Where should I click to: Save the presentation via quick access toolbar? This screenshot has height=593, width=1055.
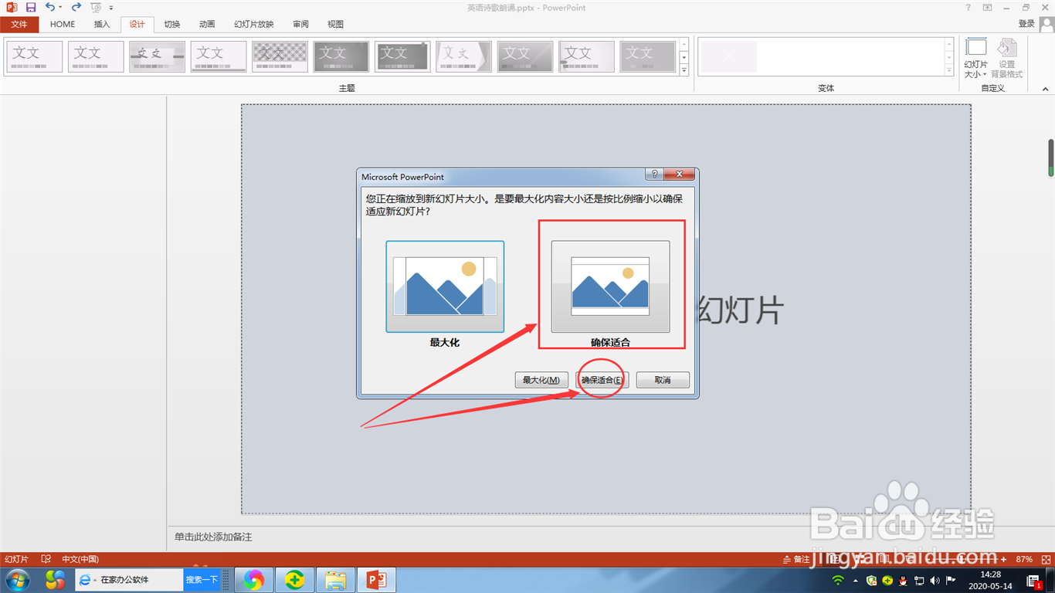tap(31, 7)
